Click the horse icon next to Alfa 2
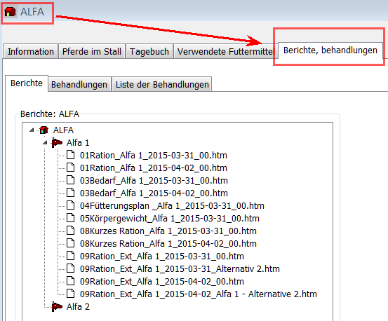 (57, 307)
